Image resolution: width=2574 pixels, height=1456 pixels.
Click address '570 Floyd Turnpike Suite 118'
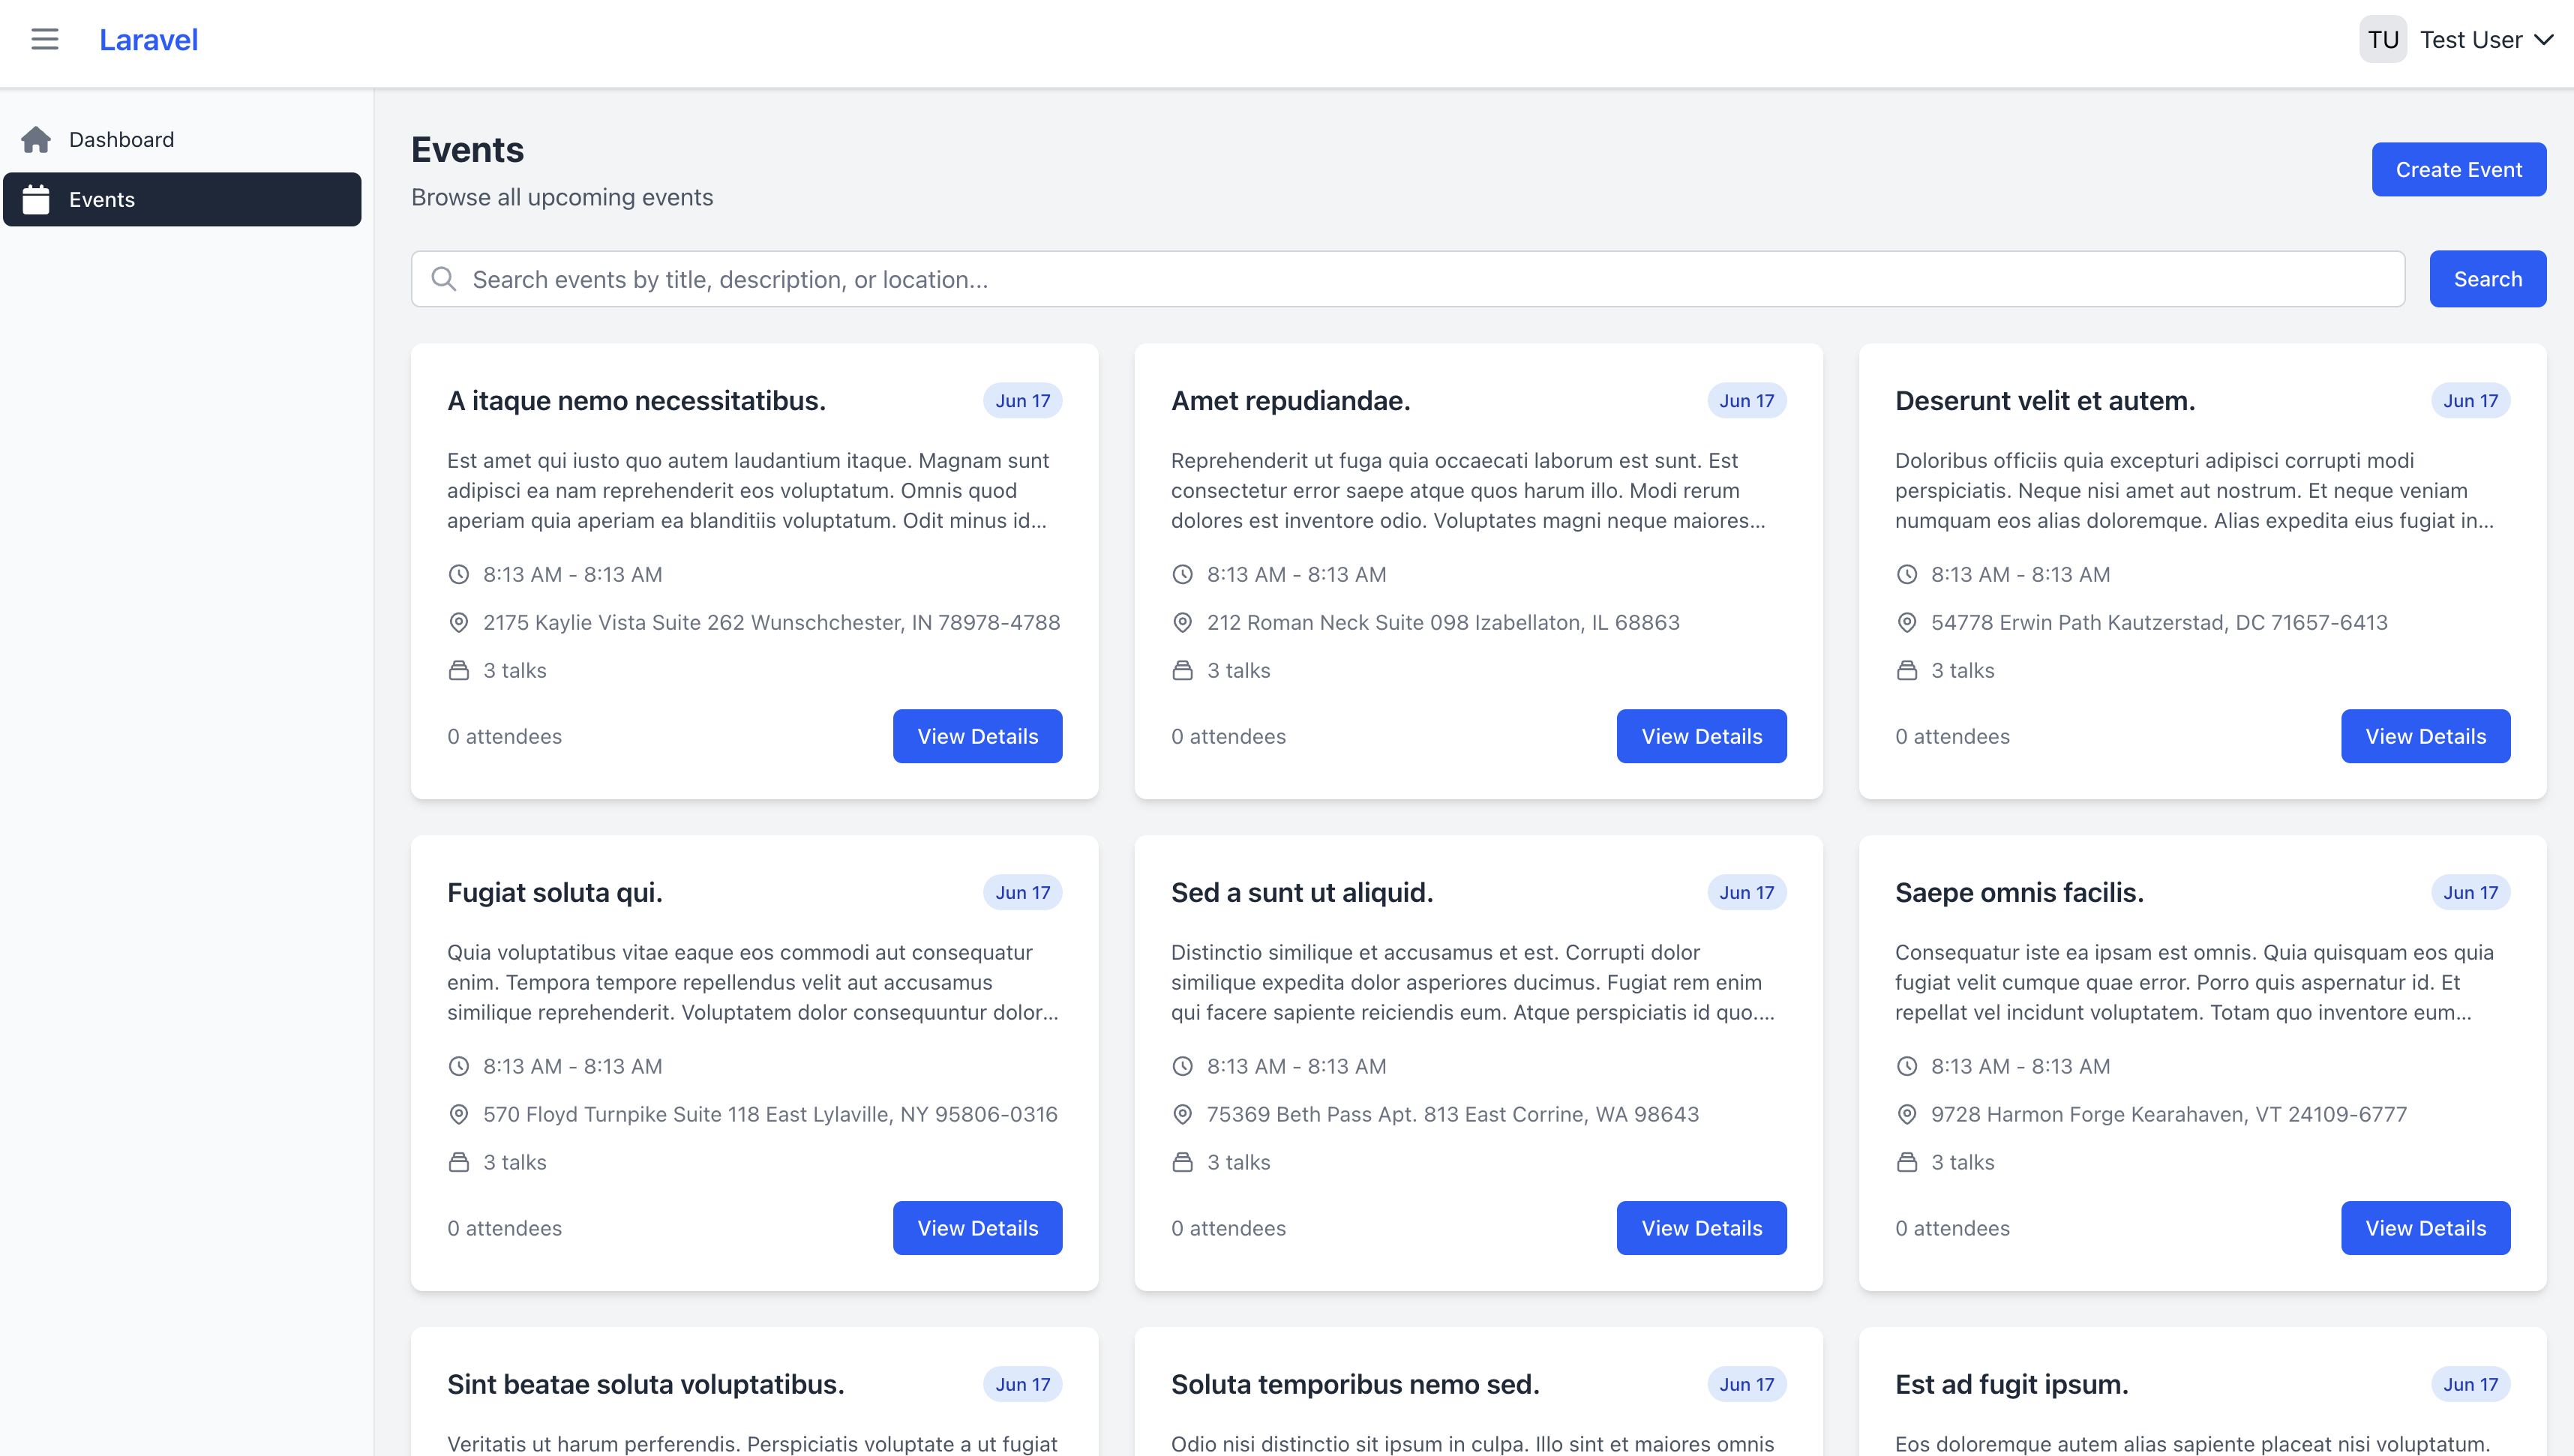tap(621, 1114)
